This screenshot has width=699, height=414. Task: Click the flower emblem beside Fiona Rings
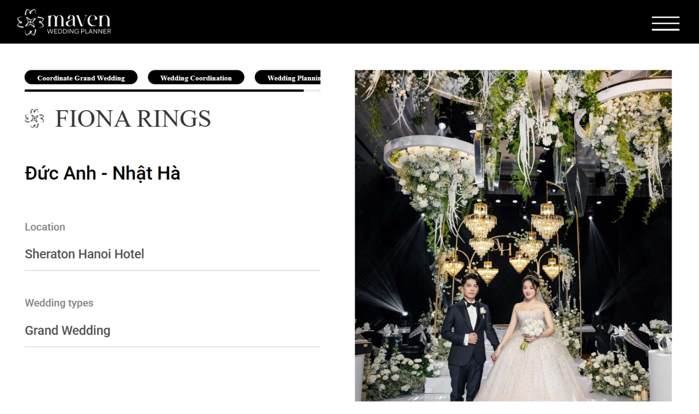pyautogui.click(x=35, y=119)
